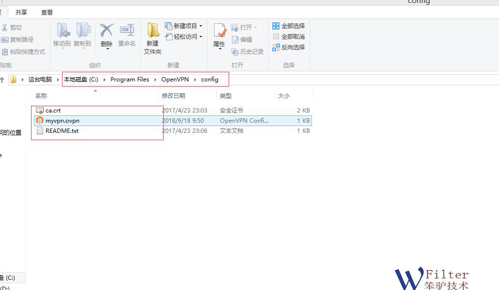The height and width of the screenshot is (290, 499).
Task: Open 移动到 (Move to) tool
Action: coord(62,34)
